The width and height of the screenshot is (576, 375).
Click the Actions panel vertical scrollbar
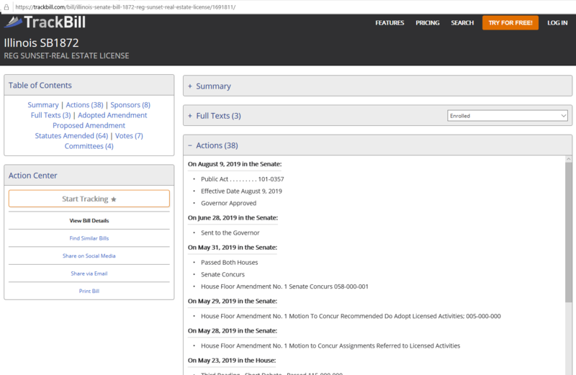coord(569,232)
